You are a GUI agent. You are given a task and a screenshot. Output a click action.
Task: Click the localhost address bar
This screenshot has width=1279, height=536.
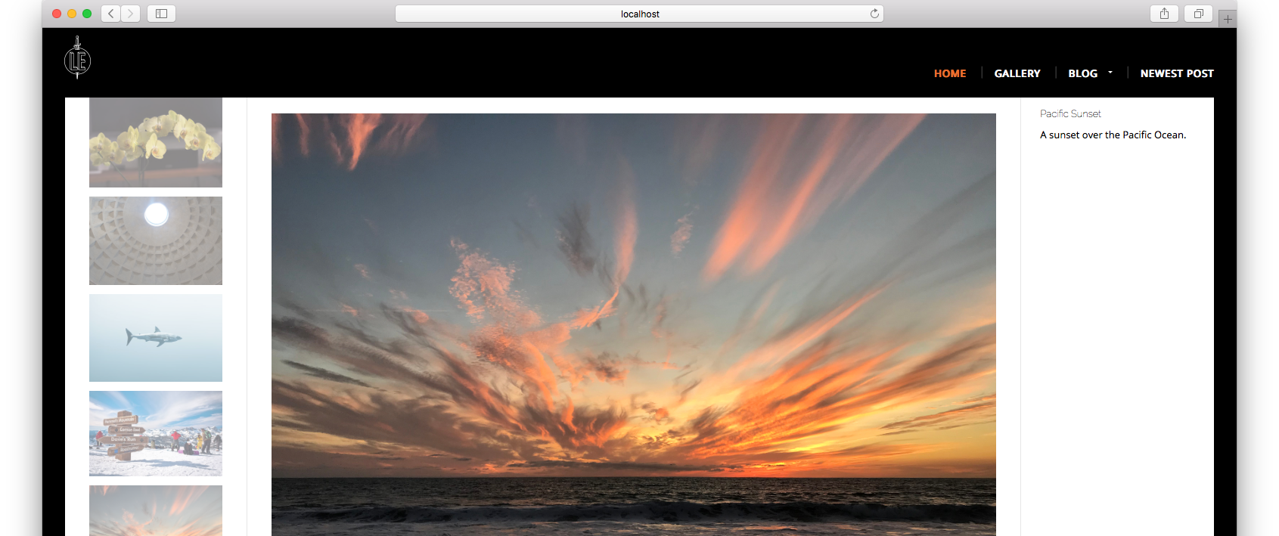639,14
